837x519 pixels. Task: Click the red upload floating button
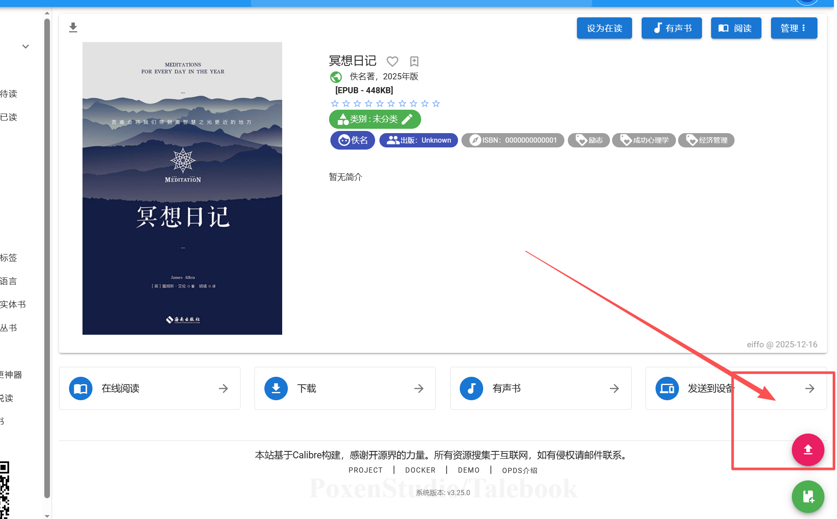pyautogui.click(x=807, y=450)
